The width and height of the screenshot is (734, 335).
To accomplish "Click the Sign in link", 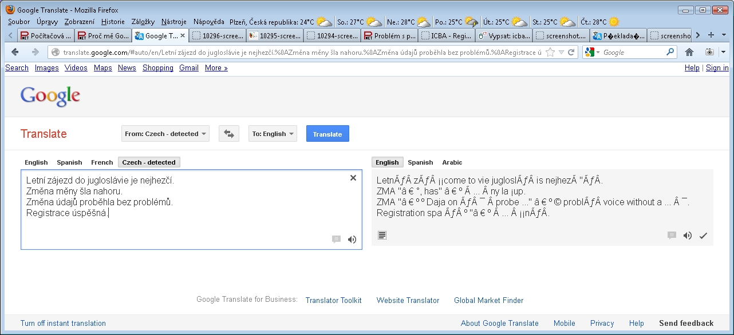I will coord(717,67).
